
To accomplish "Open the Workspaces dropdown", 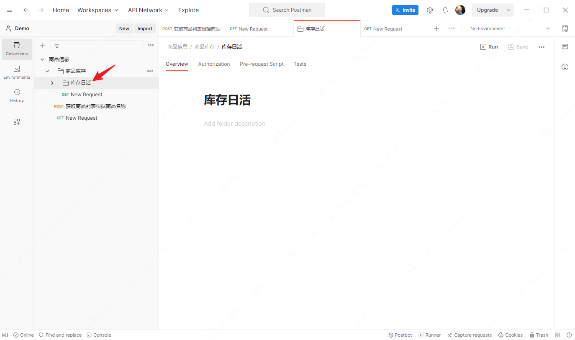I will coord(98,10).
